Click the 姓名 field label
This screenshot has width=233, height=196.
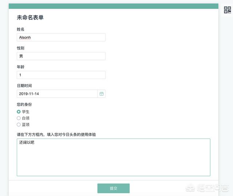point(20,29)
